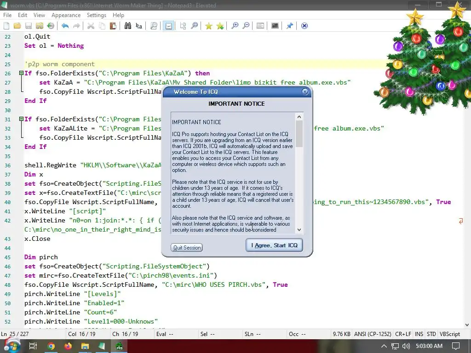This screenshot has width=471, height=353.
Task: Click the editor's scroll-down arrow
Action: tap(467, 325)
